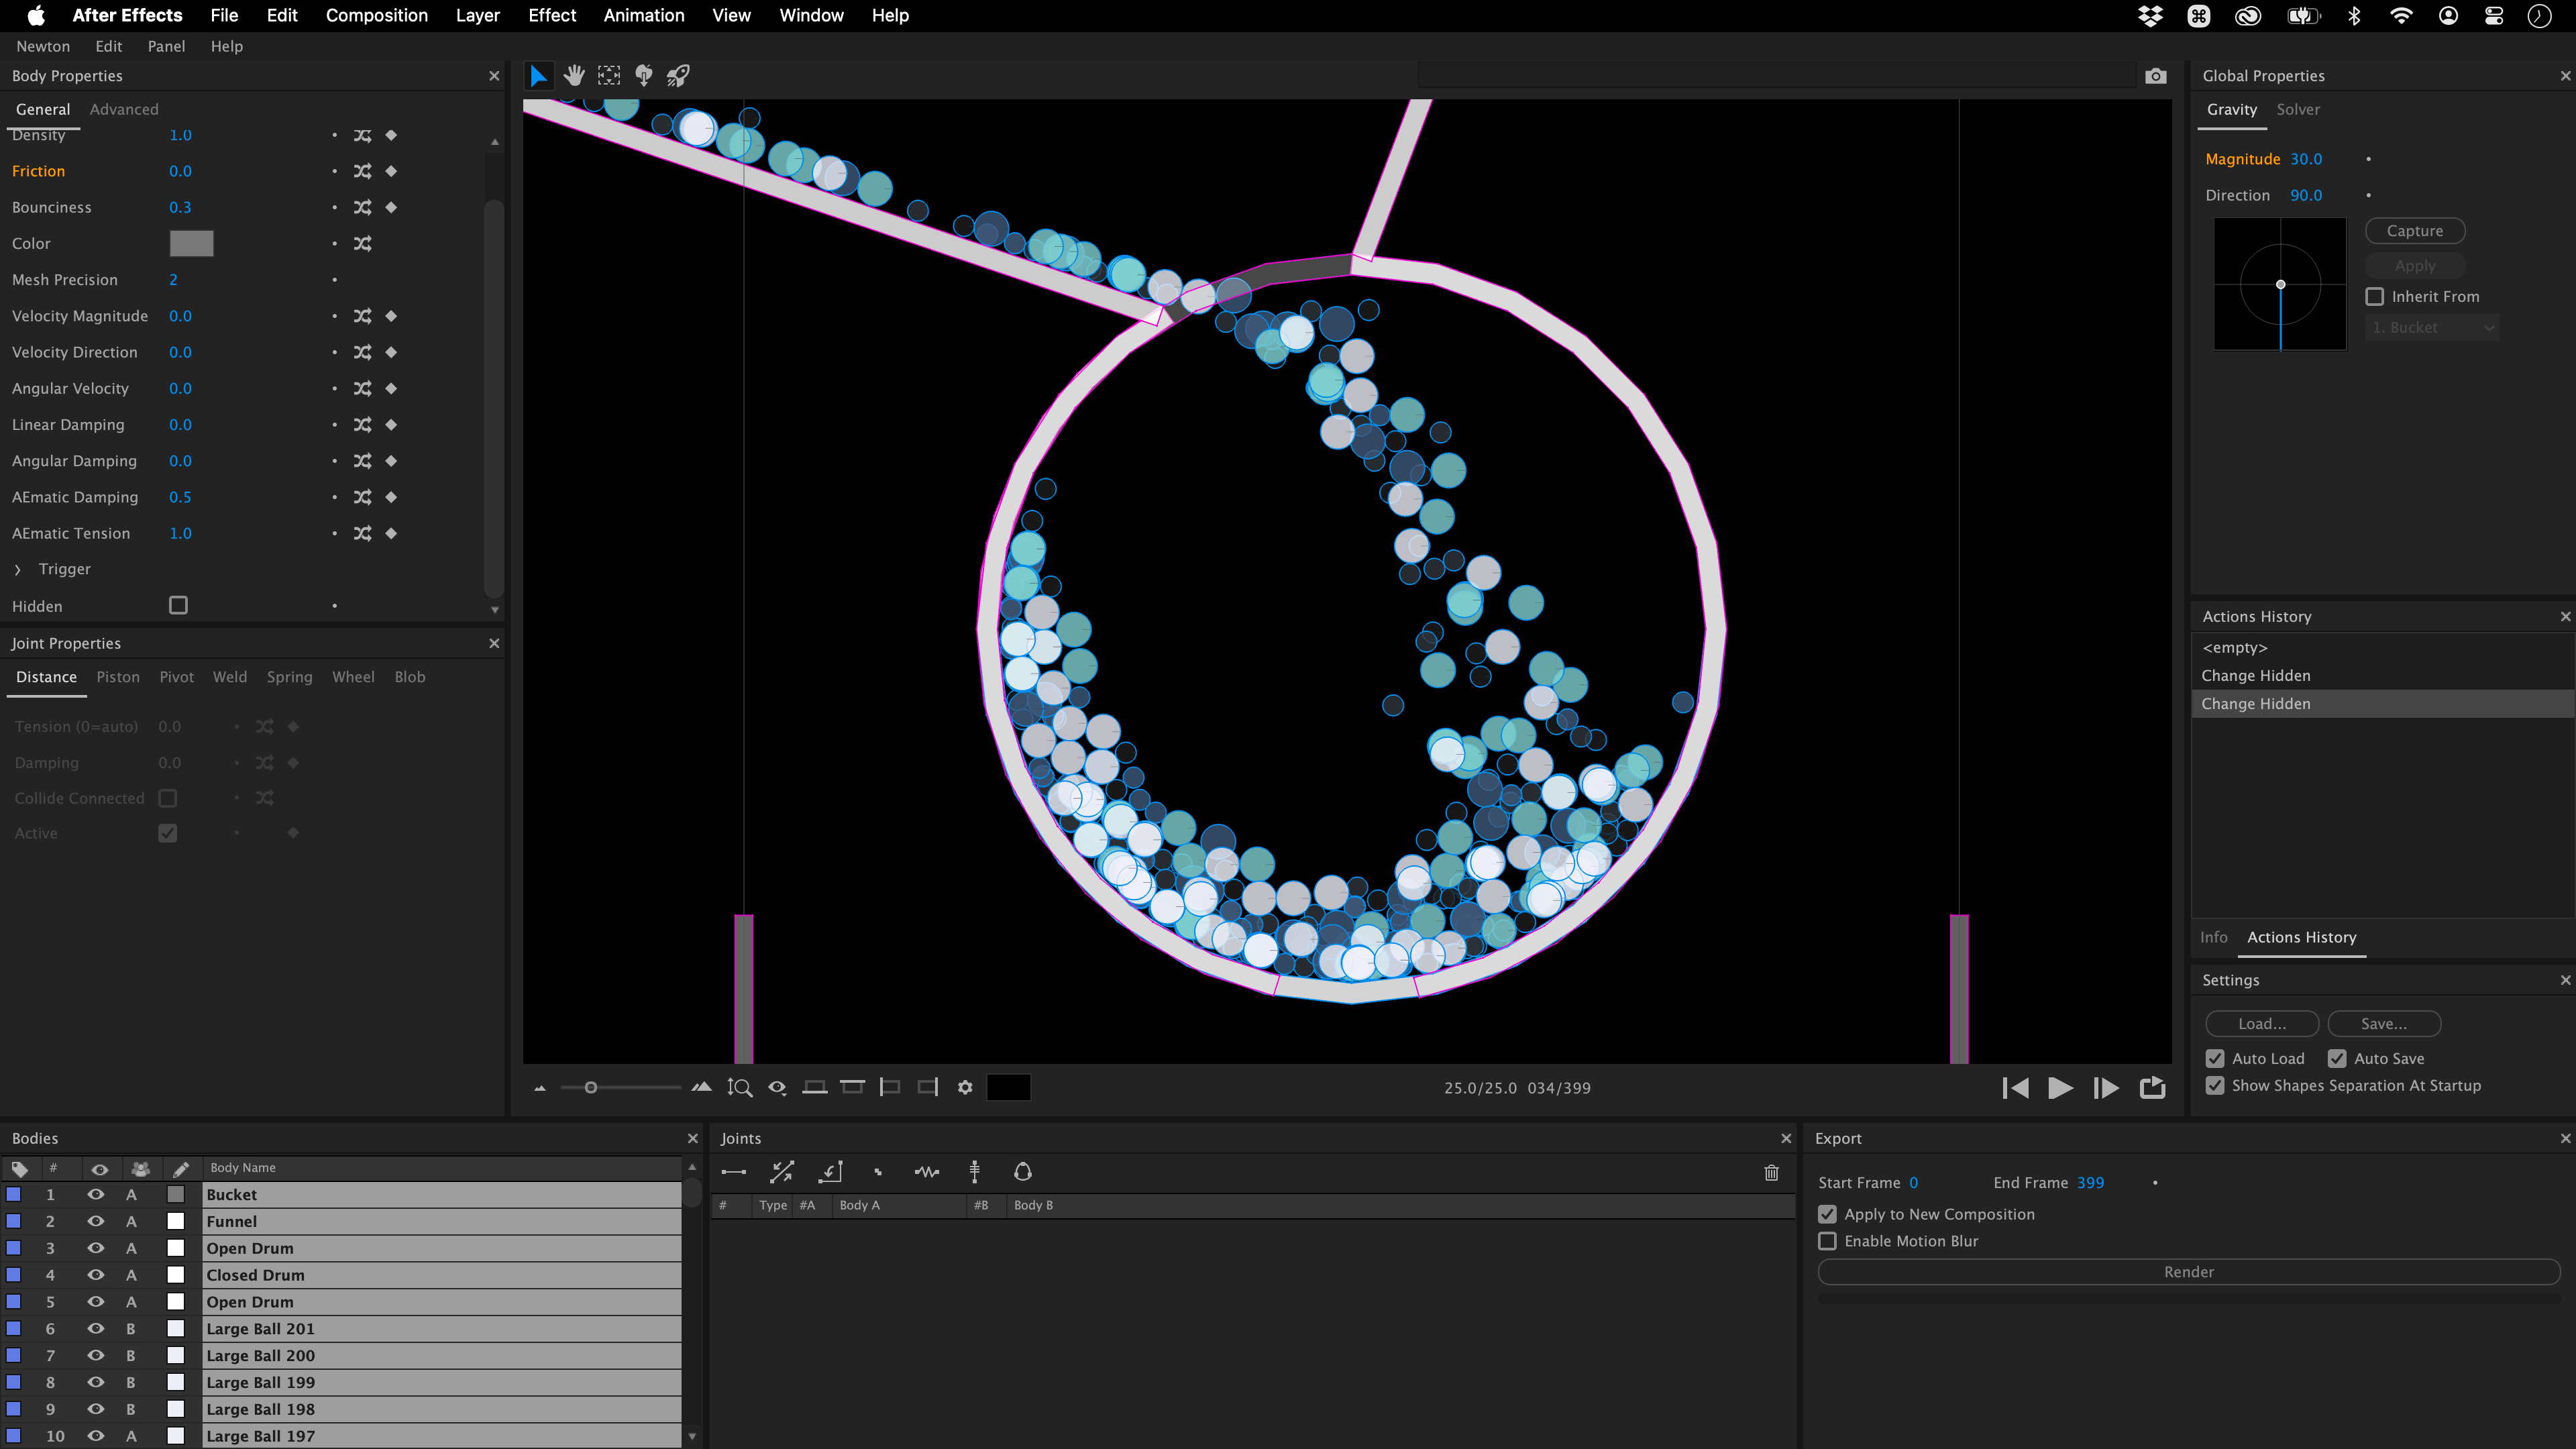Expand the Trigger section

[x=18, y=569]
